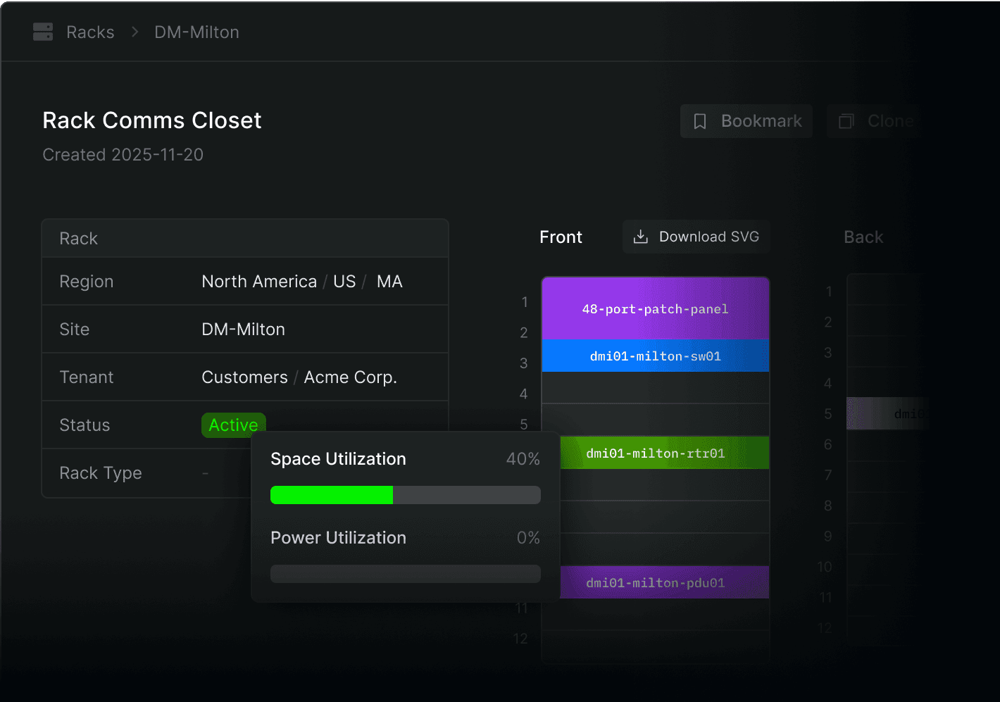Switch to the Front rack view
This screenshot has height=702, width=1000.
(x=561, y=237)
